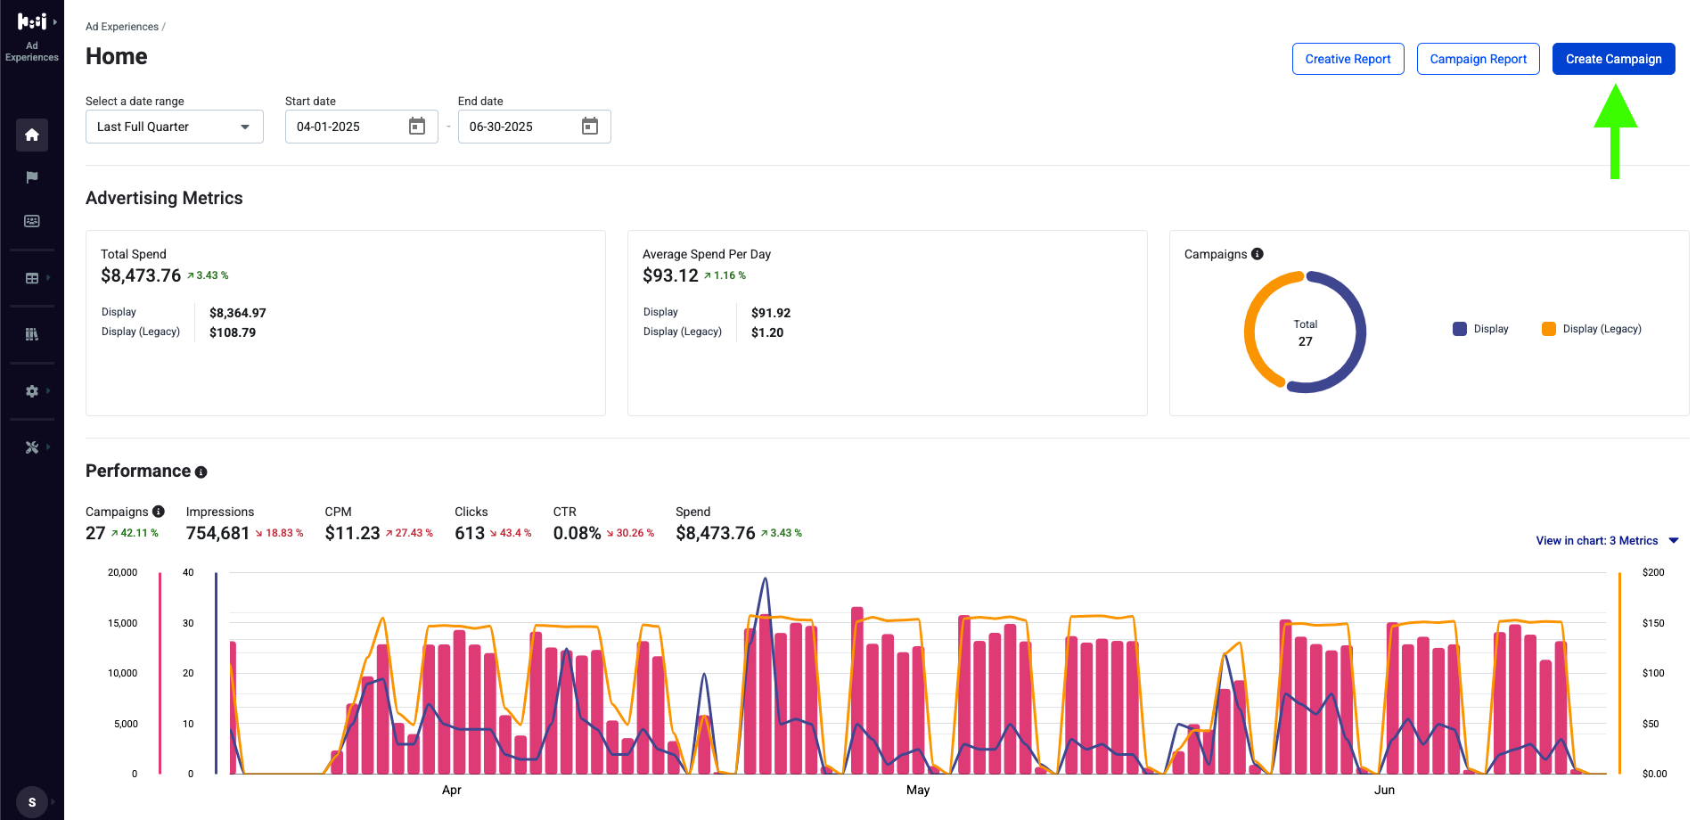Open the End date calendar picker

click(590, 127)
